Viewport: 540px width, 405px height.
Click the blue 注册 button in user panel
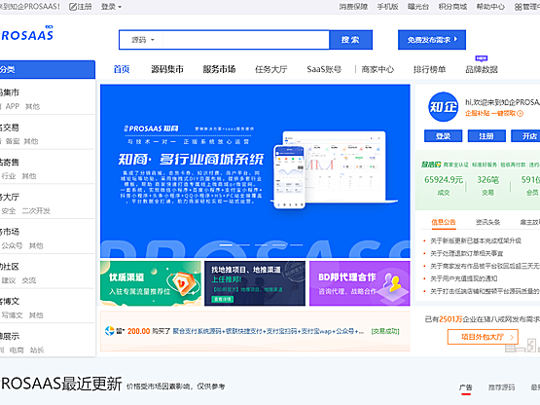click(486, 135)
